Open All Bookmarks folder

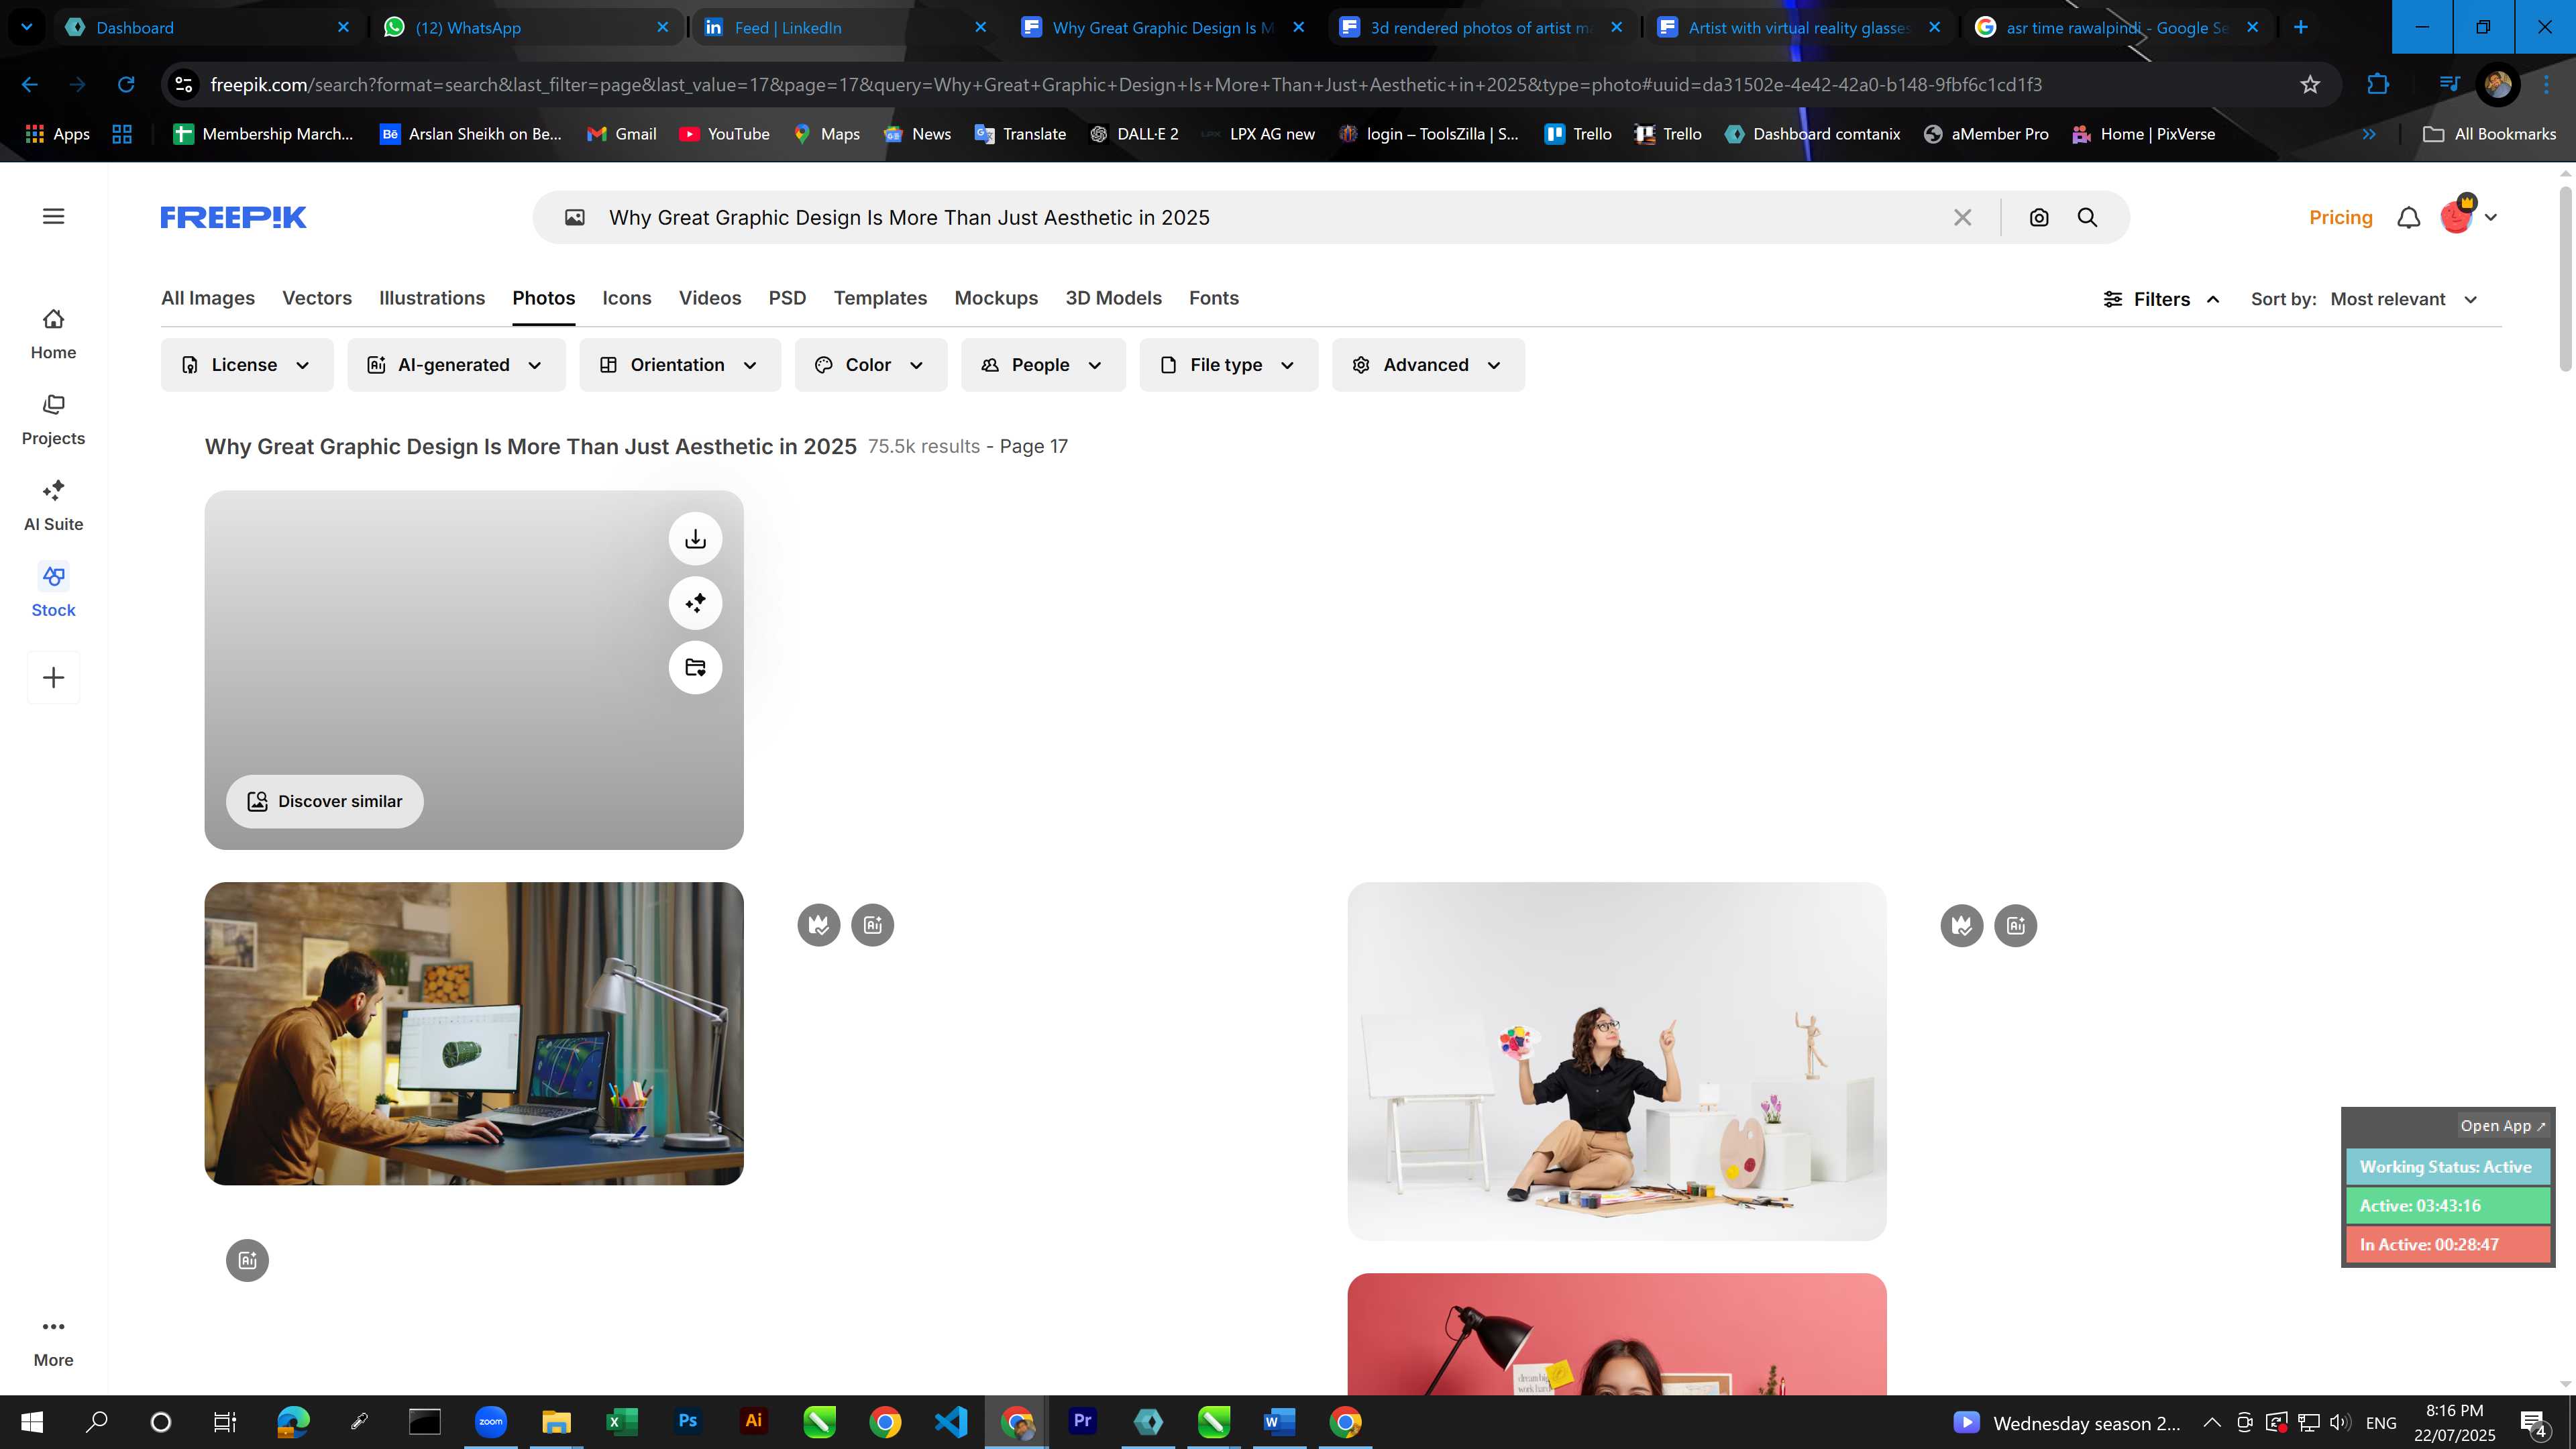[x=2489, y=134]
